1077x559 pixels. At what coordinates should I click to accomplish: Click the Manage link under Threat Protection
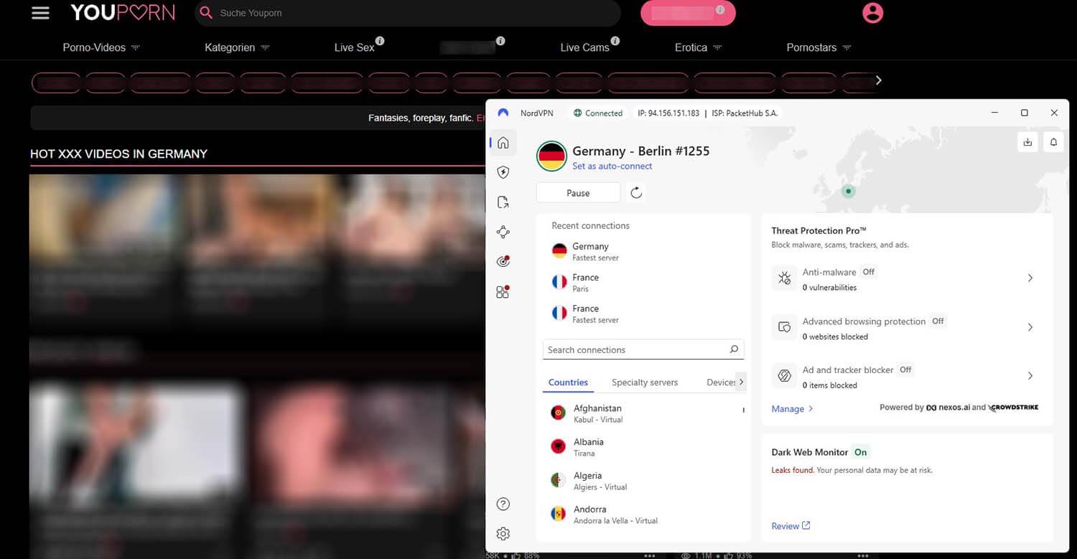[792, 408]
